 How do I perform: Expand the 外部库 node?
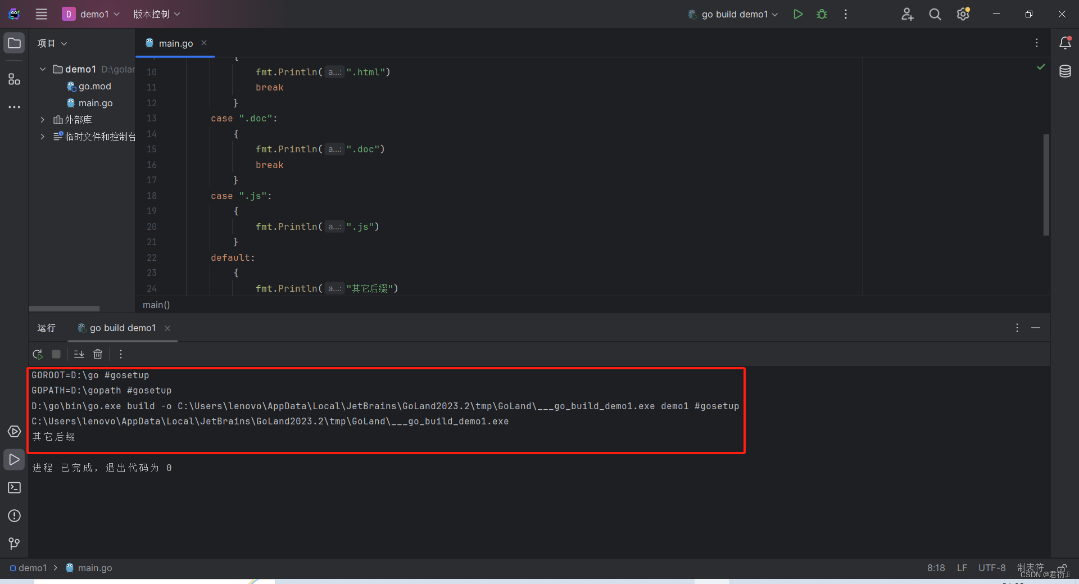click(x=43, y=120)
